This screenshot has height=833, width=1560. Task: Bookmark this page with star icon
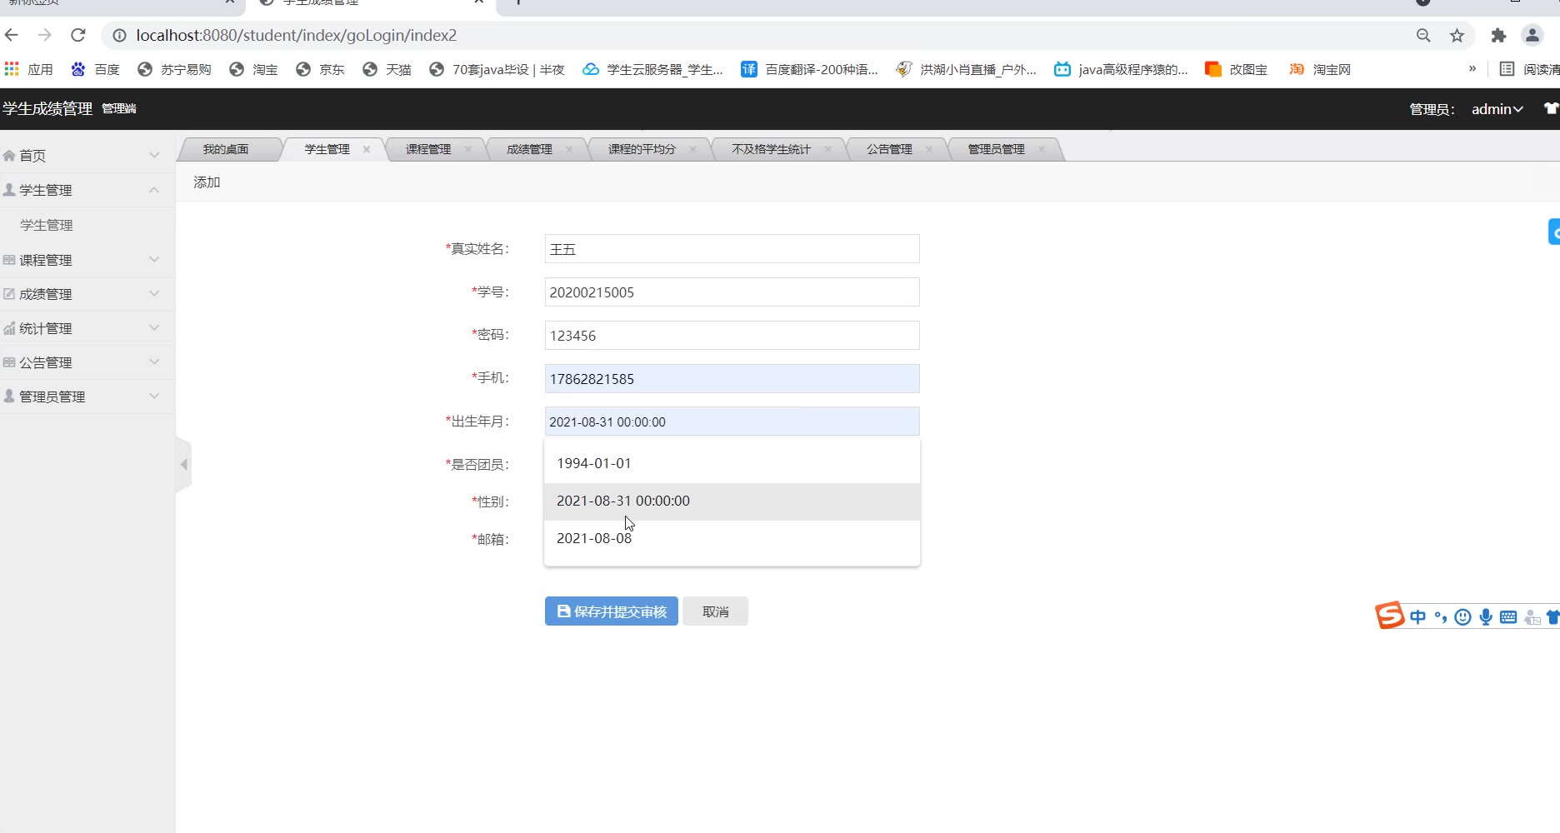click(1457, 35)
